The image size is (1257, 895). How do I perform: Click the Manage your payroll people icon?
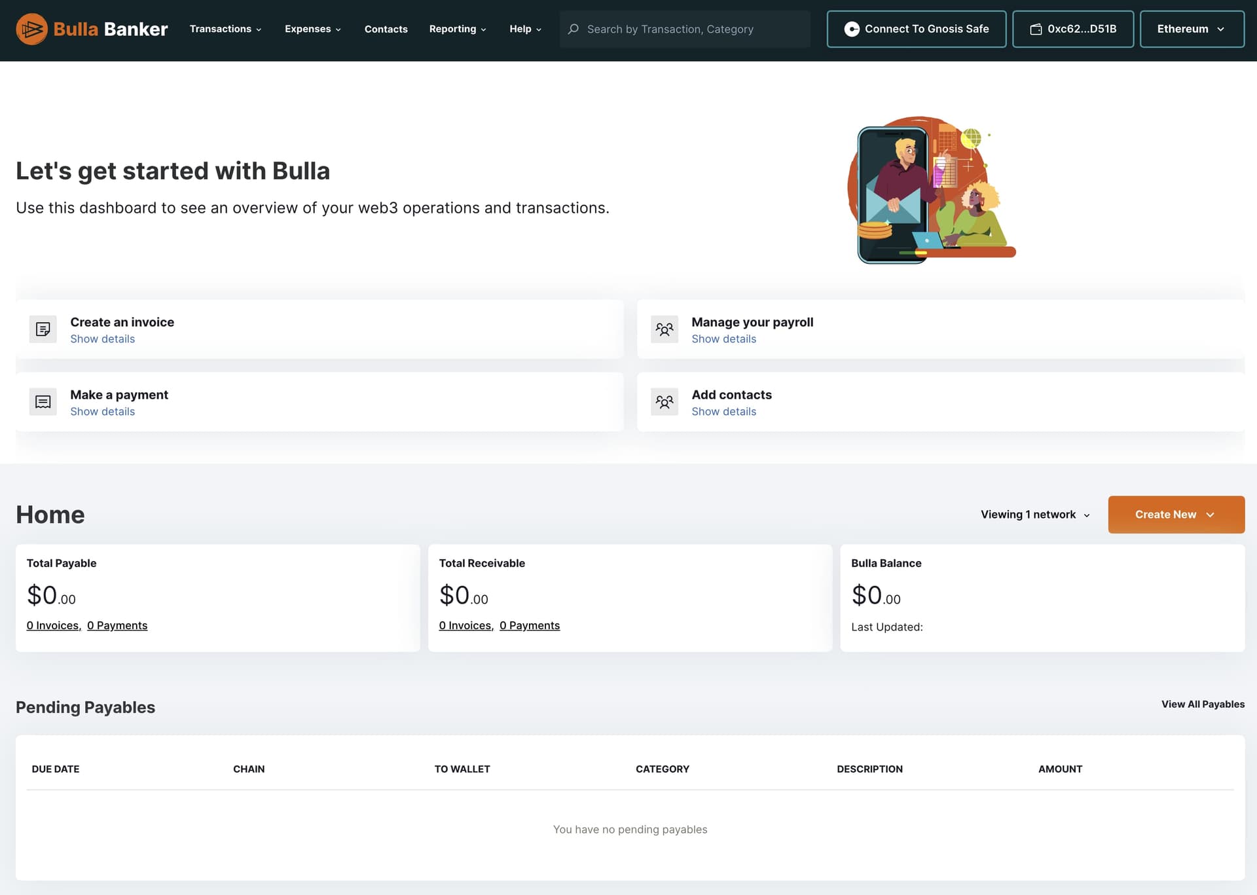click(665, 329)
